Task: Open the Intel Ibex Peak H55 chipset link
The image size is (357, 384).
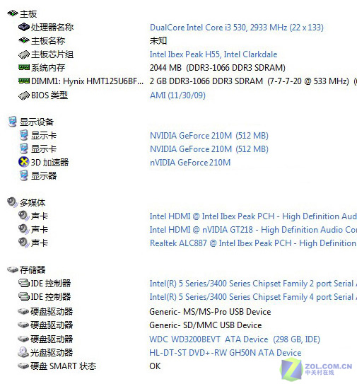Action: pyautogui.click(x=213, y=54)
